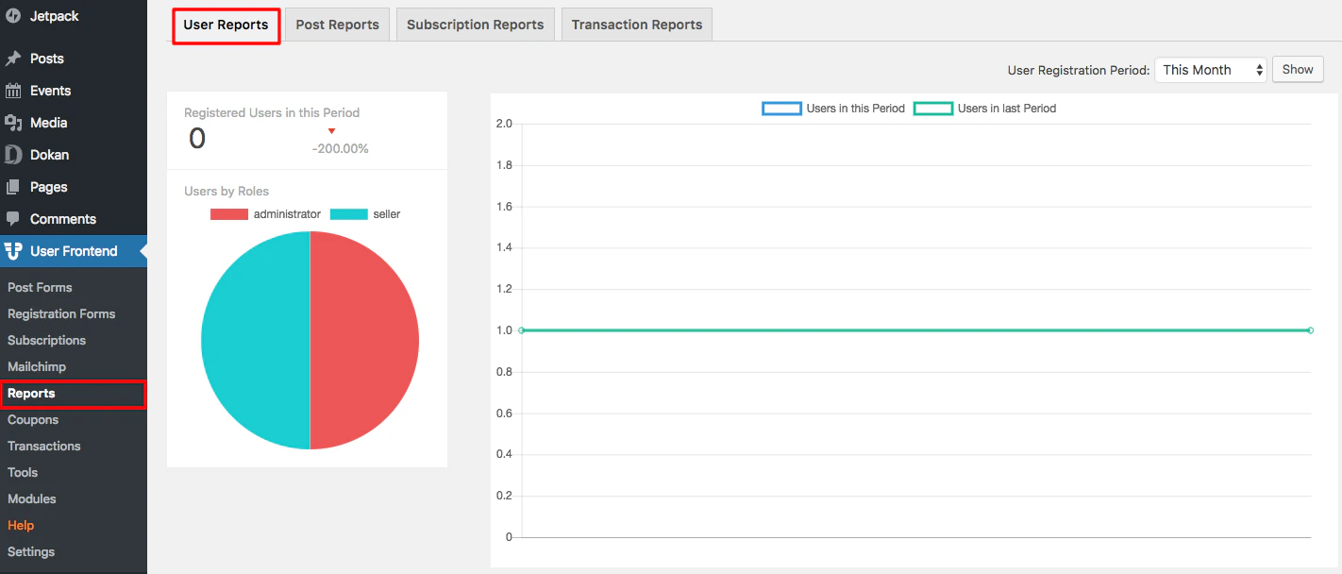This screenshot has height=574, width=1342.
Task: Expand the This Month period dropdown
Action: [x=1210, y=70]
